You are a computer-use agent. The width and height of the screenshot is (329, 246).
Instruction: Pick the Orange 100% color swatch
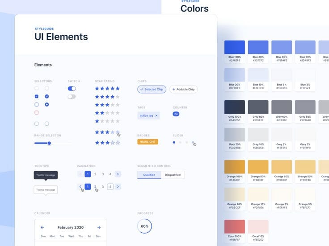click(235, 167)
